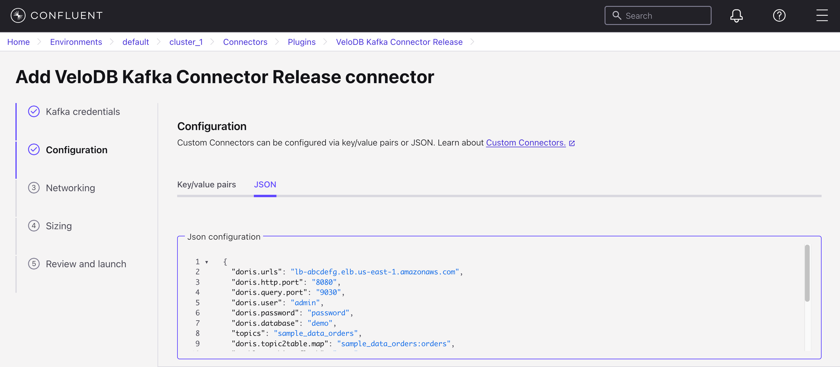
Task: Select the JSON tab
Action: click(x=265, y=185)
